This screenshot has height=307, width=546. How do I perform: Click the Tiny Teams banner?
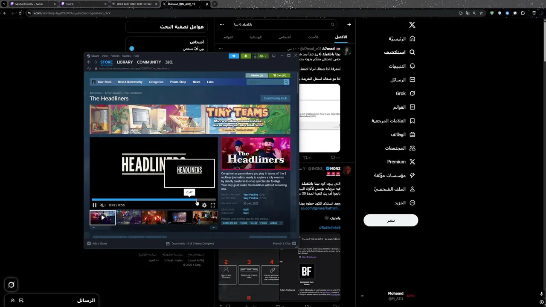[190, 119]
